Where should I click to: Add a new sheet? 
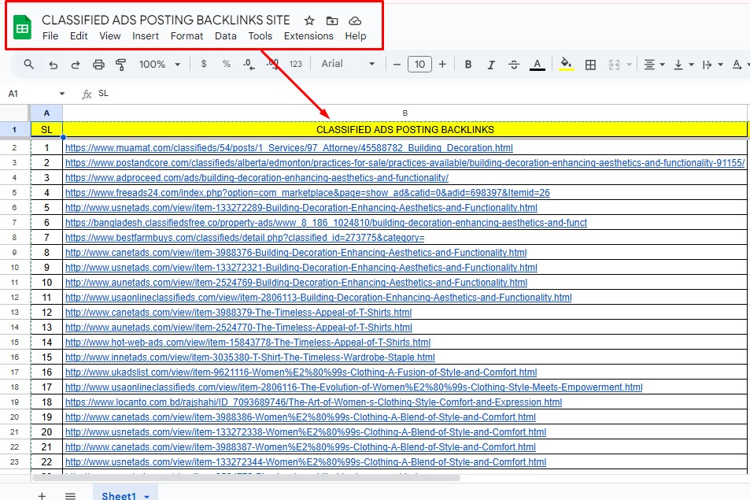click(41, 494)
